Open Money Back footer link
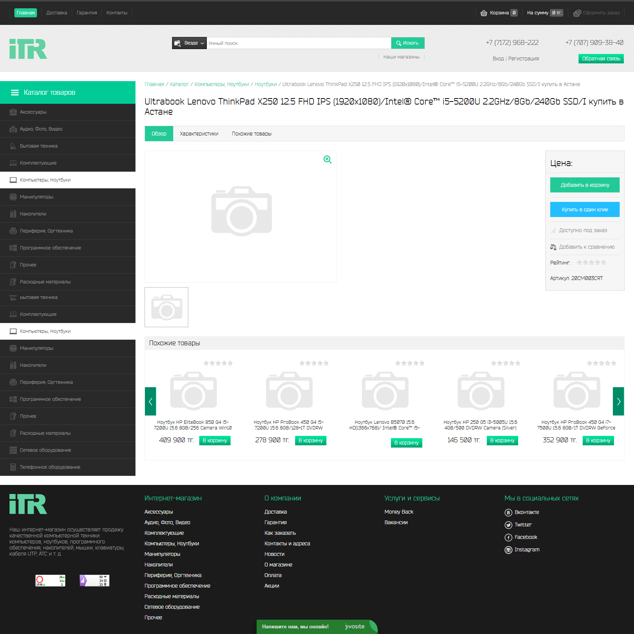 [x=399, y=512]
